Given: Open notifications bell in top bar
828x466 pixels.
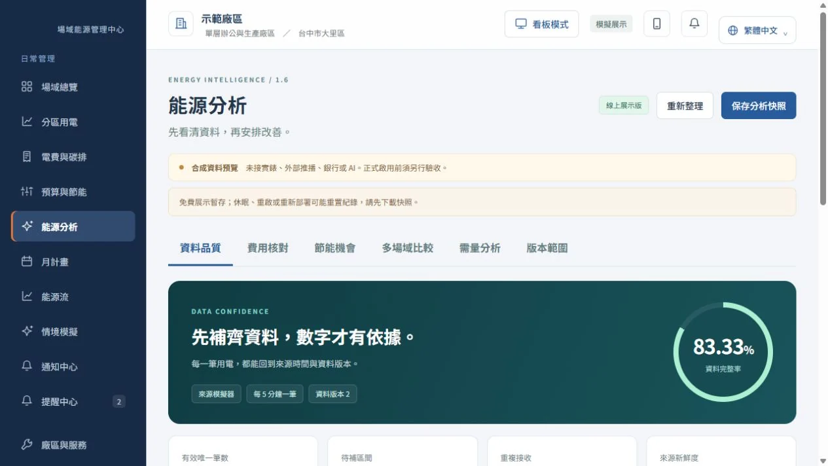Looking at the screenshot, I should [x=694, y=24].
